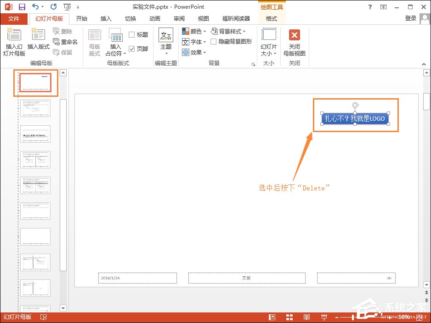This screenshot has height=323, width=431.
Task: Select the 幻灯片大小 icon
Action: pos(268,41)
